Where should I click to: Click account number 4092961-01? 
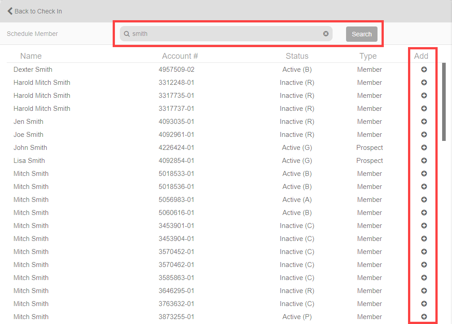[176, 134]
